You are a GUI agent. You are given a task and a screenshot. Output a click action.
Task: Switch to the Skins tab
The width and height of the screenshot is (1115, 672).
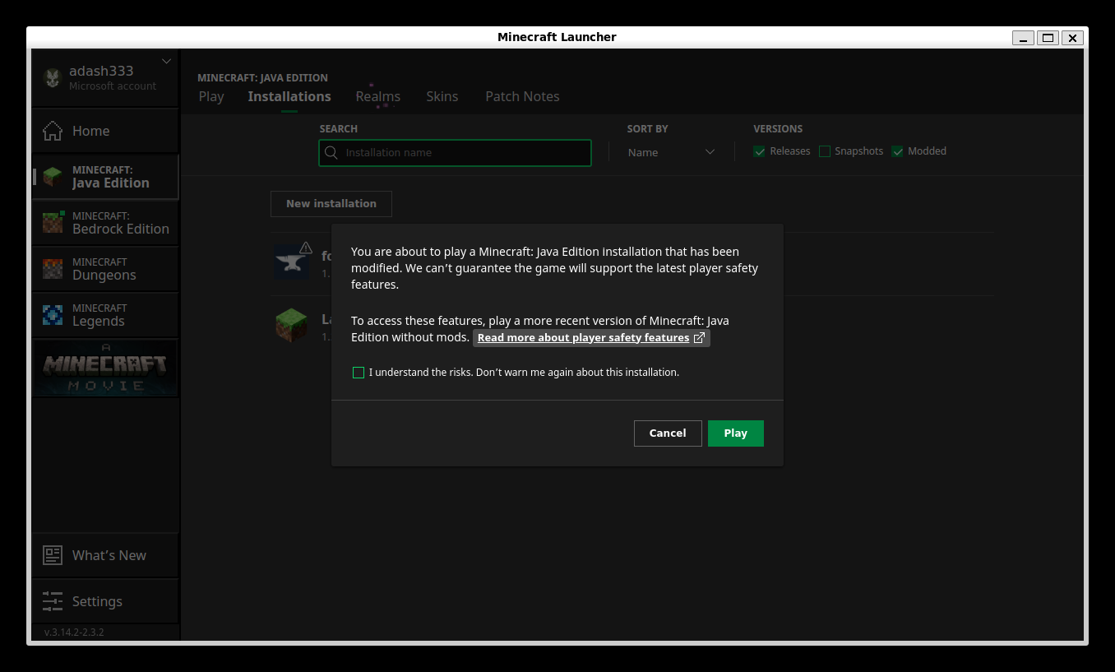(442, 96)
